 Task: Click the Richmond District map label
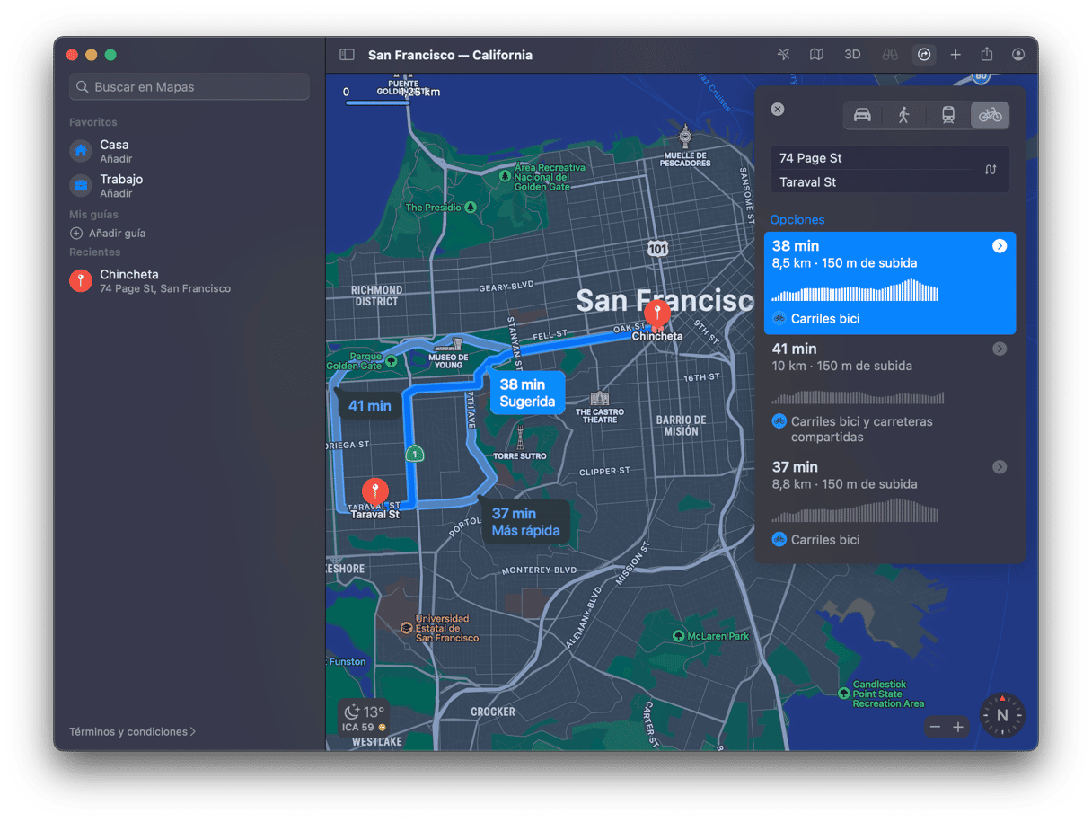[x=376, y=296]
